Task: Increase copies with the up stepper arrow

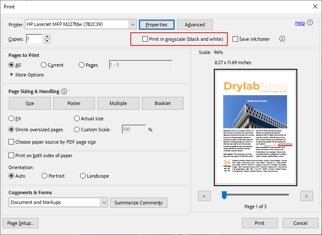Action: [x=47, y=37]
